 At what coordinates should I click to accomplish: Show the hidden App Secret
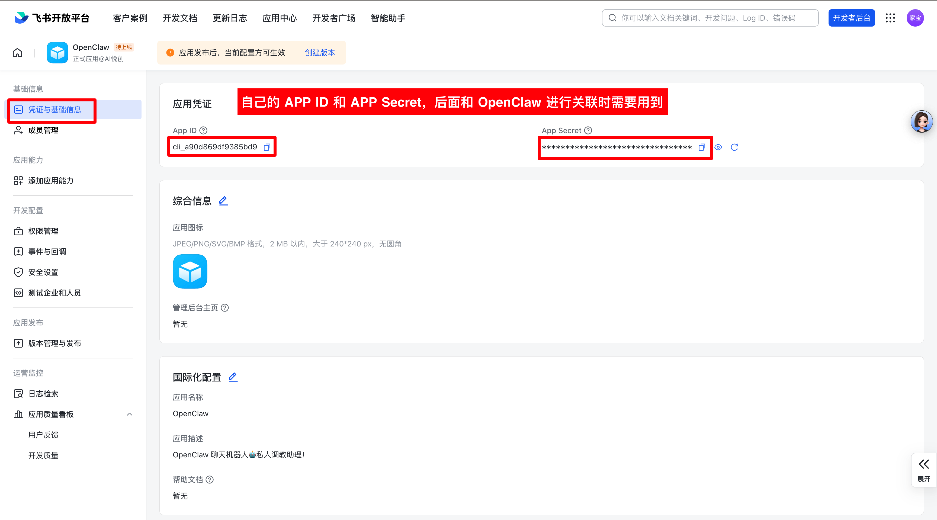[x=718, y=147]
